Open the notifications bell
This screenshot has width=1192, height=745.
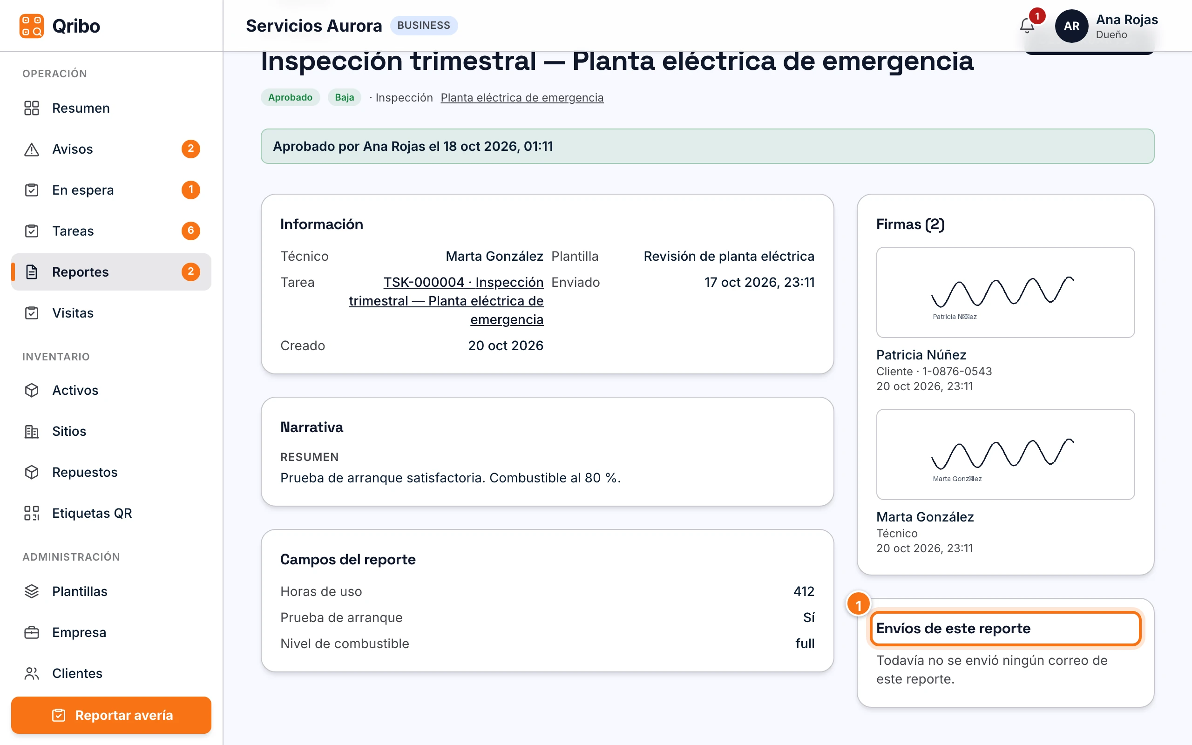point(1027,26)
